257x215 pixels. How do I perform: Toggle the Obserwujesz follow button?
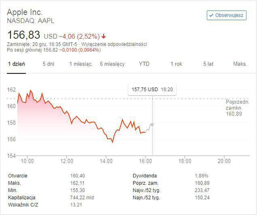coord(226,15)
